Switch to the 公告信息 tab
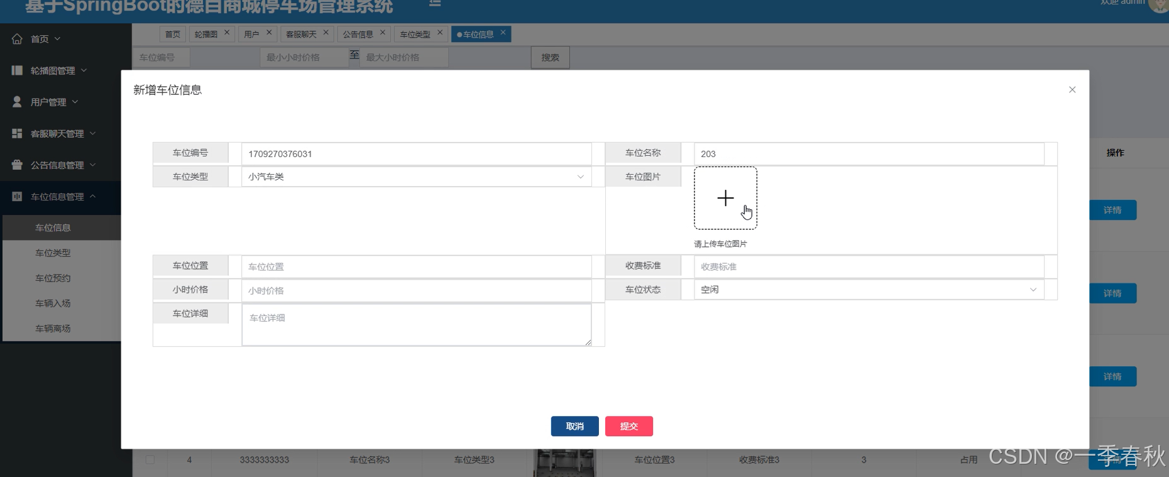Image resolution: width=1169 pixels, height=477 pixels. pyautogui.click(x=358, y=34)
